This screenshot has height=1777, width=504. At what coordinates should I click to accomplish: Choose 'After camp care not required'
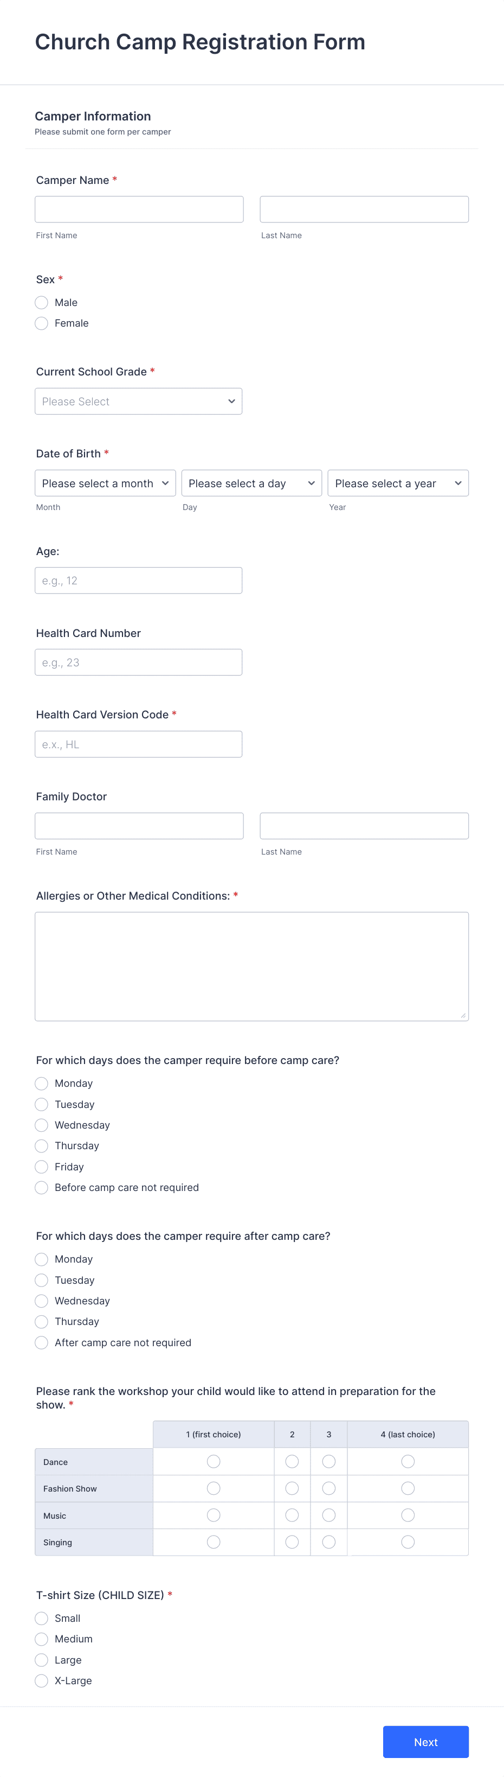pos(41,1342)
